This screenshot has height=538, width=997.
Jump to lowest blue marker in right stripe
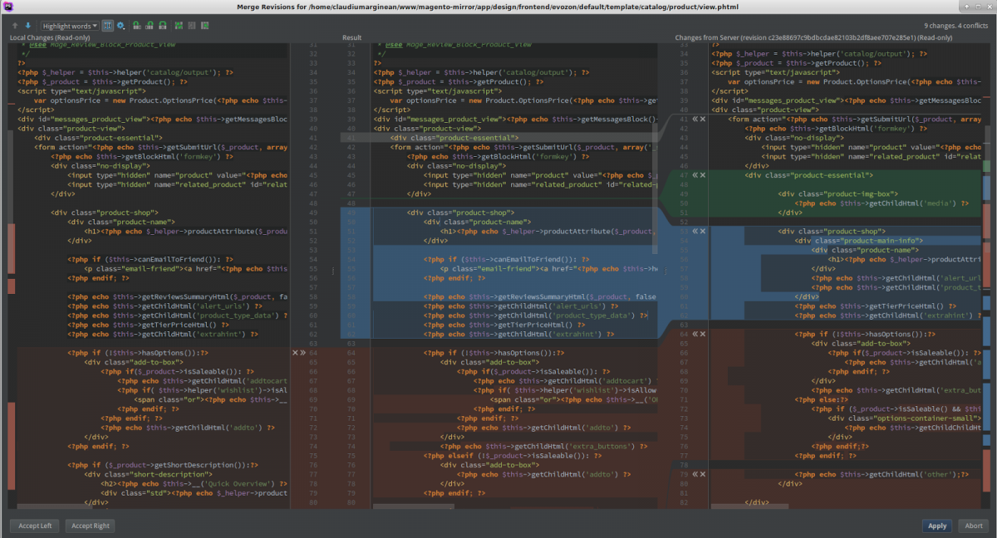coord(987,439)
